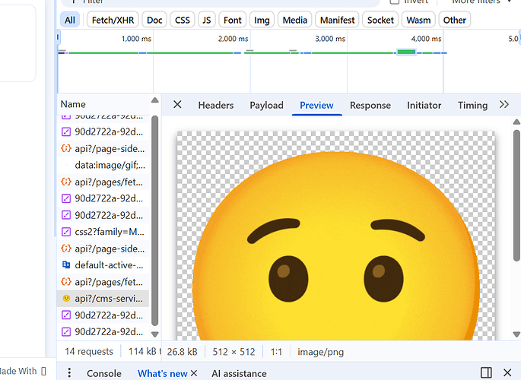Click the stylesheet icon of css2?family row

66,232
